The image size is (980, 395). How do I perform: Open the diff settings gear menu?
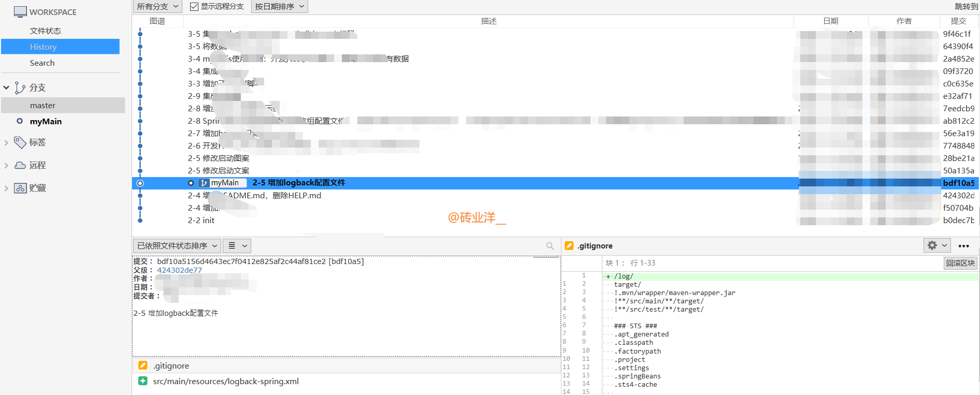point(937,245)
